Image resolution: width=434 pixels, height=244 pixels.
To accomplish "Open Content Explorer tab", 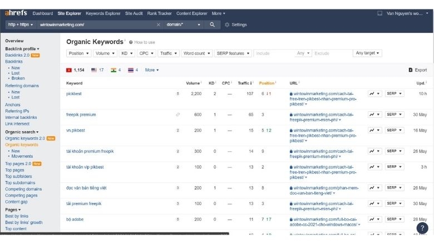I will click(191, 13).
